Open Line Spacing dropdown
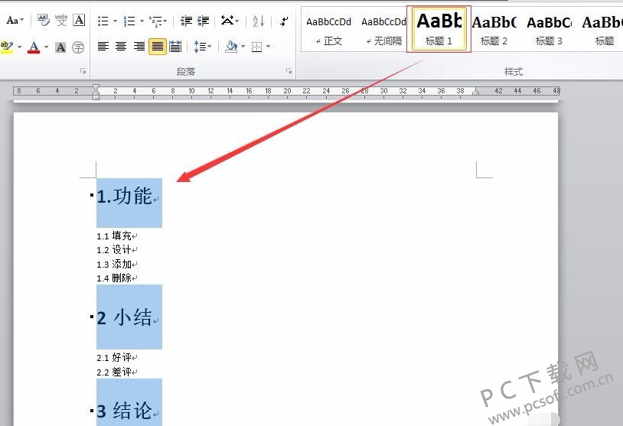 tap(202, 47)
